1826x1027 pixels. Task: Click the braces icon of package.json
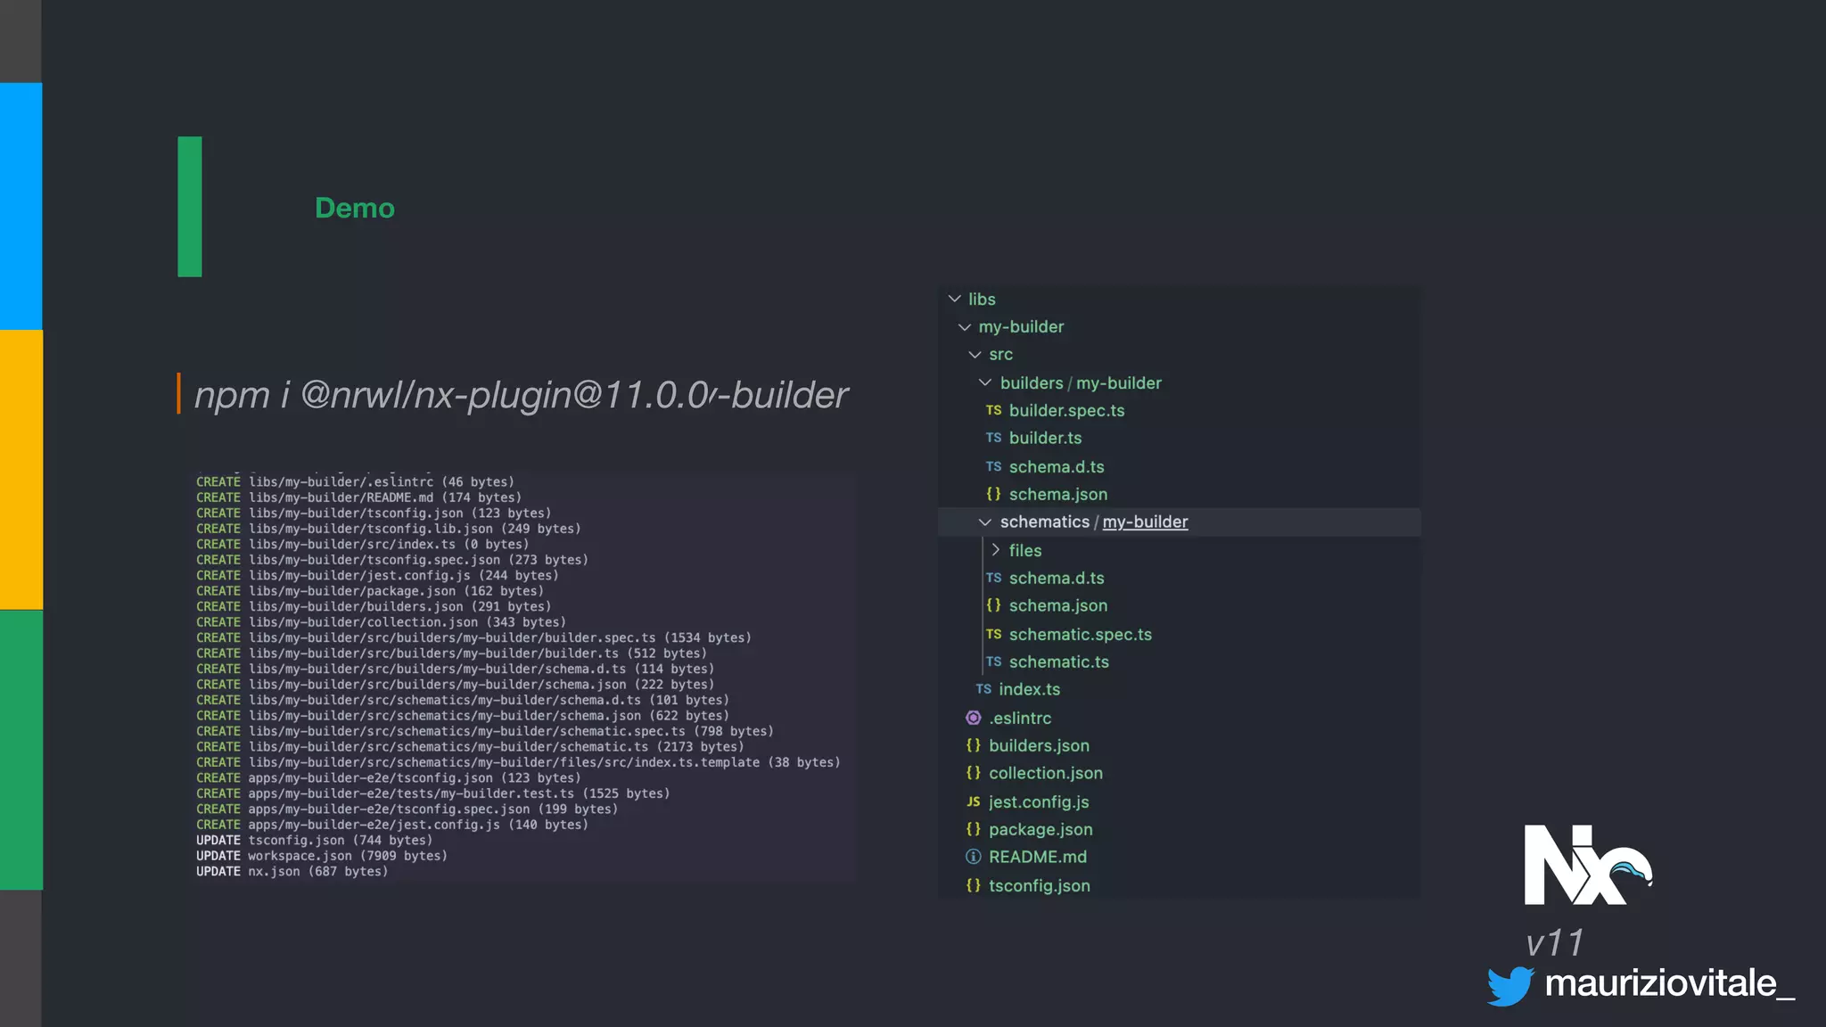click(x=974, y=829)
